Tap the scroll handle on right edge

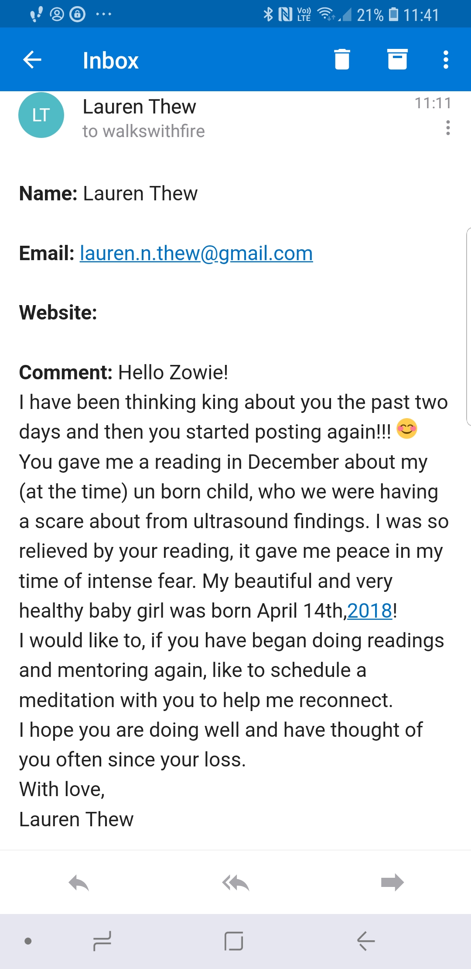[468, 326]
